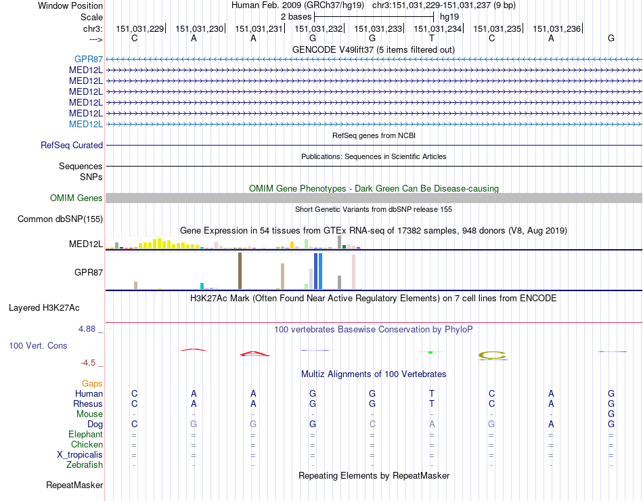This screenshot has height=501, width=643.
Task: Click the 151,031,229 base position label
Action: point(140,28)
